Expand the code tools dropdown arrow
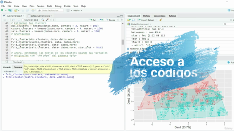234x131 pixels. point(50,20)
